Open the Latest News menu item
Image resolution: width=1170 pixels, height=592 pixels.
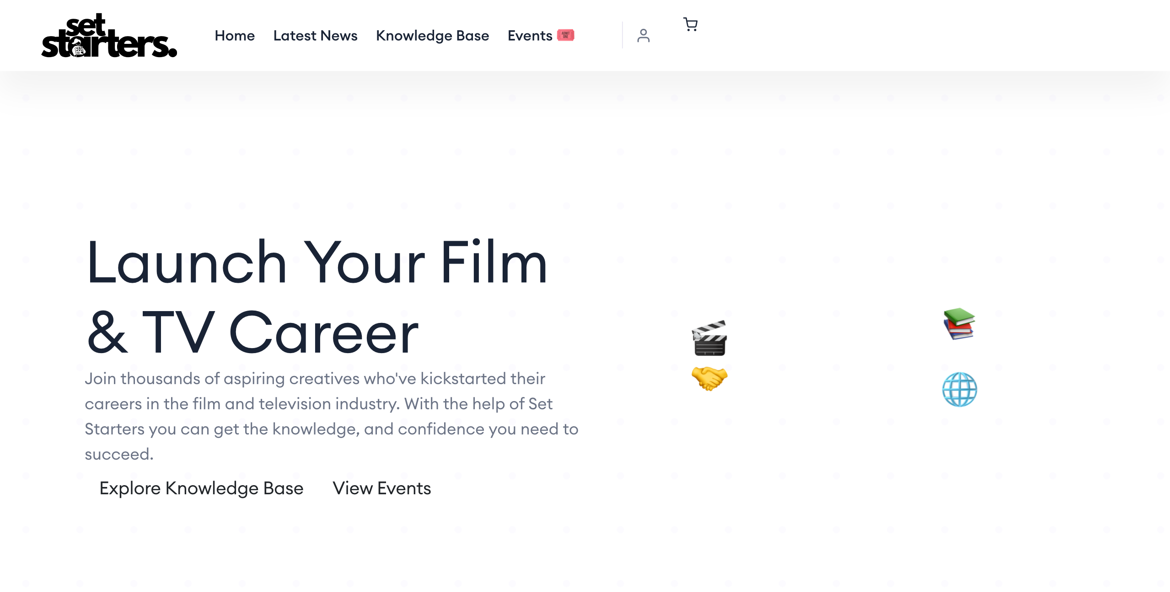tap(315, 36)
